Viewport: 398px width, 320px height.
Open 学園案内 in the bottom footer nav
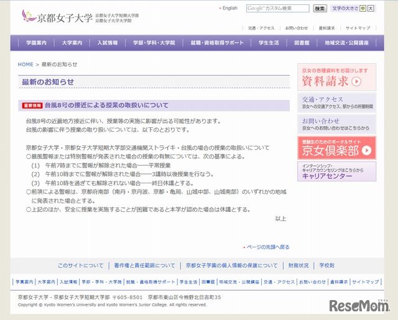pyautogui.click(x=24, y=281)
